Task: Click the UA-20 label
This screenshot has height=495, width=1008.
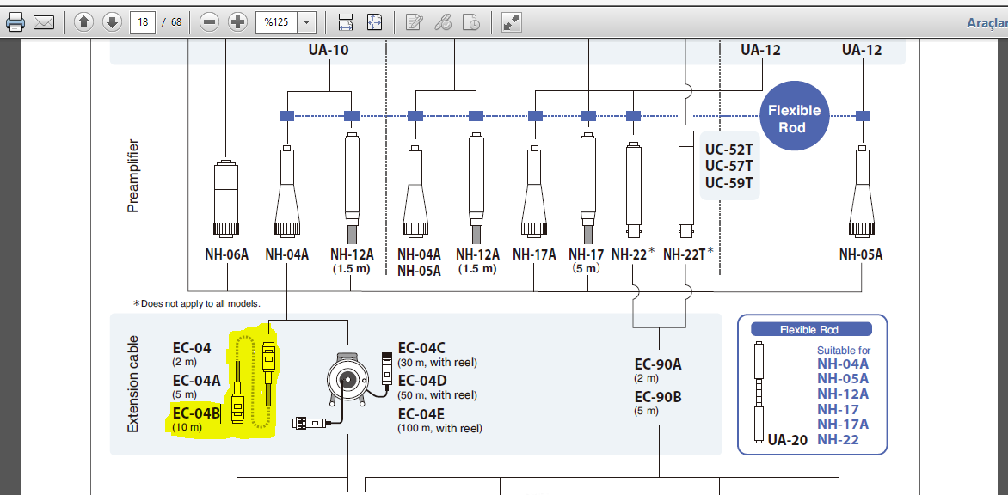Action: coord(788,440)
